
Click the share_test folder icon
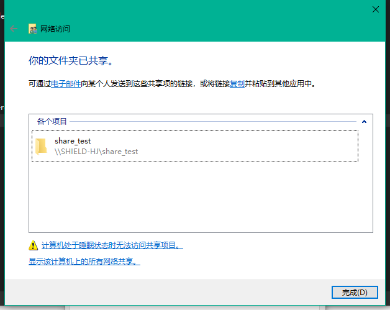click(41, 147)
